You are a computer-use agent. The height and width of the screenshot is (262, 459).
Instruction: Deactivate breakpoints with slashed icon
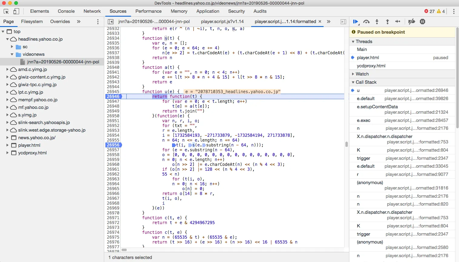[411, 22]
